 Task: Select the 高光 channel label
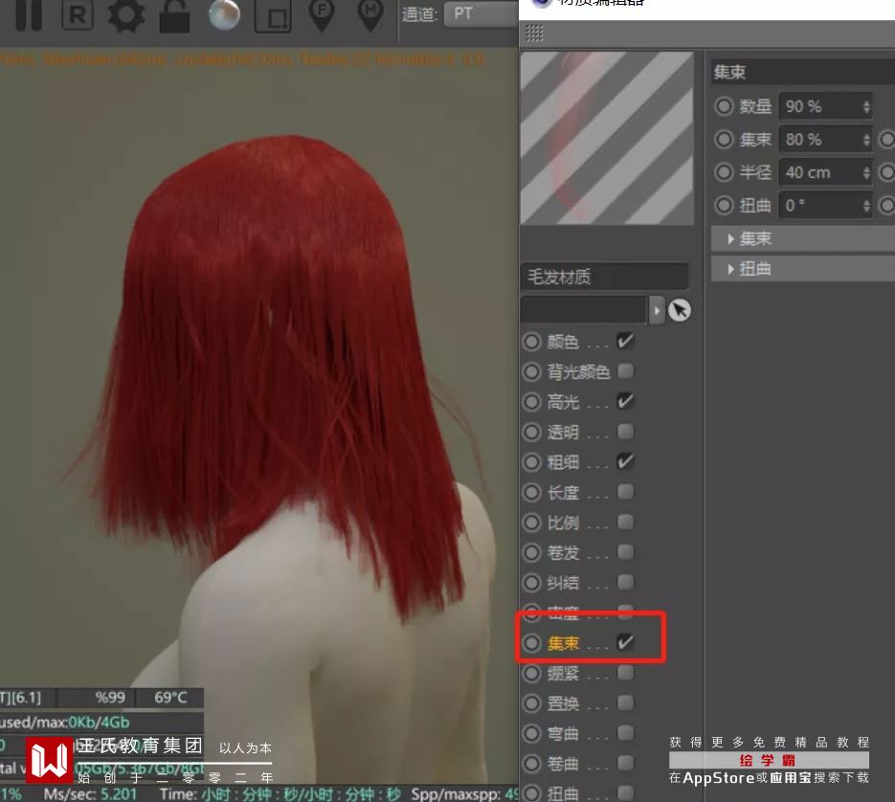coord(563,402)
